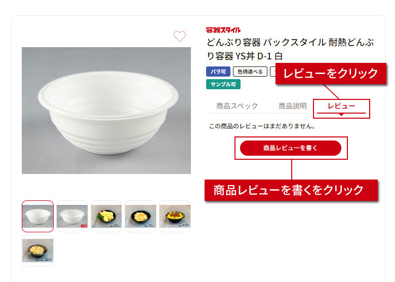Click the heart favorite icon
The height and width of the screenshot is (282, 395).
(x=179, y=37)
